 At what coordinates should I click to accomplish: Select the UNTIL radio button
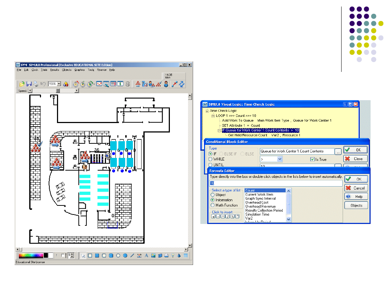(x=210, y=165)
